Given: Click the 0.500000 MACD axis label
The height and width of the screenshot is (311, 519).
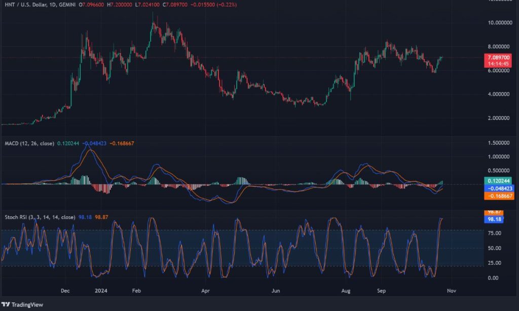Looking at the screenshot, I should point(499,171).
